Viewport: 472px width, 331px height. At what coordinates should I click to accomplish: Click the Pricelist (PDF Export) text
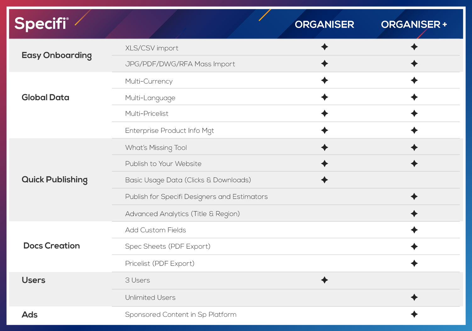tap(160, 263)
